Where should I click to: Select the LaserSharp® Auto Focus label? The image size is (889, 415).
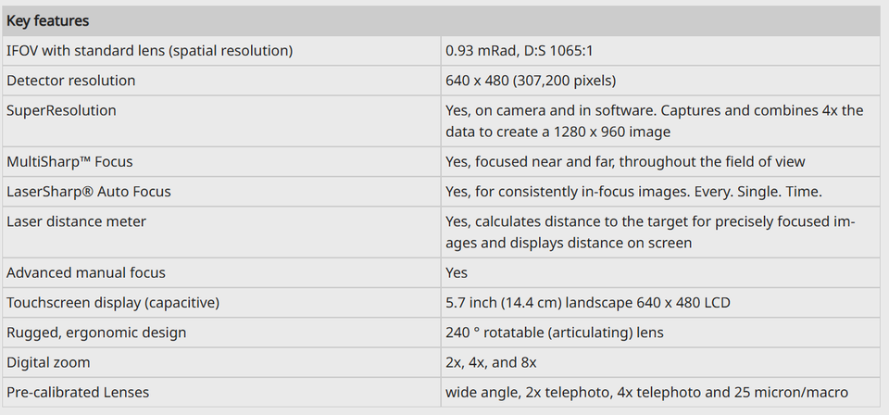[x=89, y=192]
